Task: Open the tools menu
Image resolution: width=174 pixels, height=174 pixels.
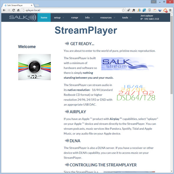Action: pos(125,17)
